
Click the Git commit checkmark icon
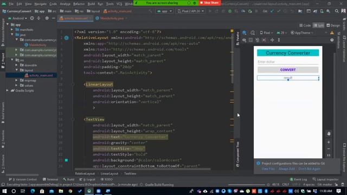(x=278, y=11)
